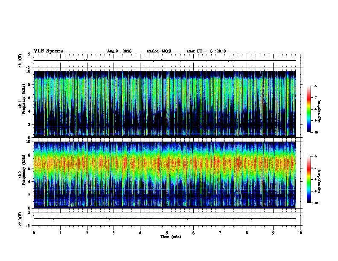
Task: Click the "5" tick on ch.1(V) axis
Action: (x=29, y=54)
